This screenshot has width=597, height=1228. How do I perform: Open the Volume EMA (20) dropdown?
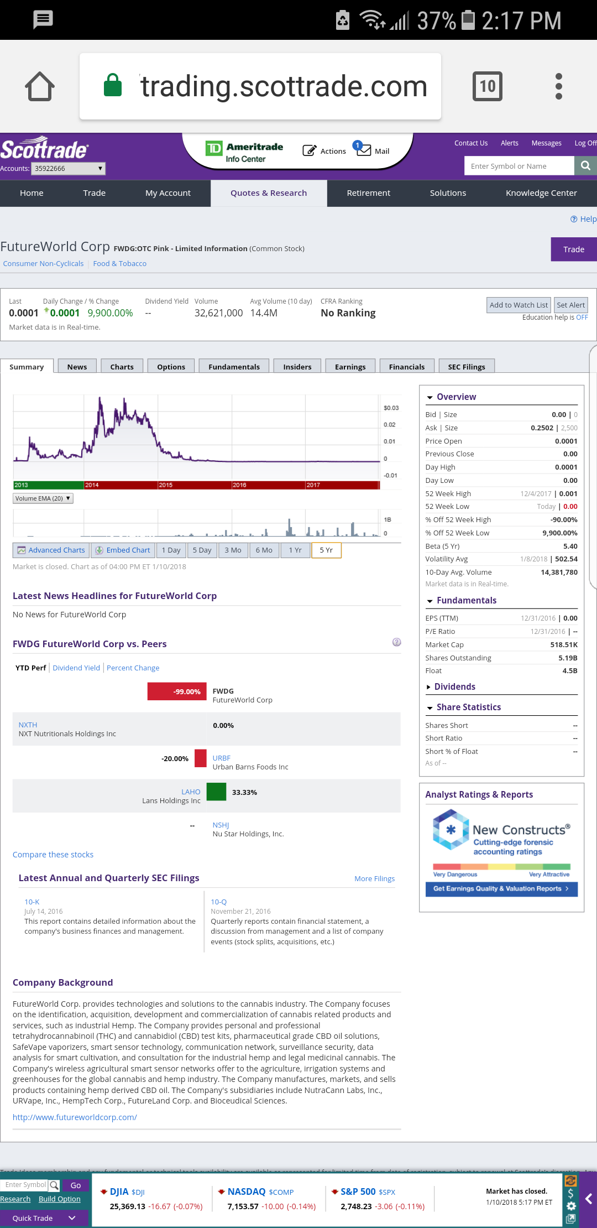coord(43,498)
